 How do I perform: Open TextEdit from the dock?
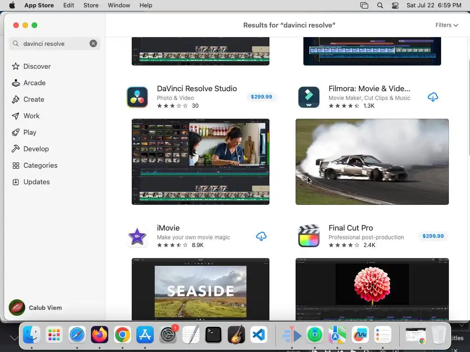pyautogui.click(x=190, y=335)
